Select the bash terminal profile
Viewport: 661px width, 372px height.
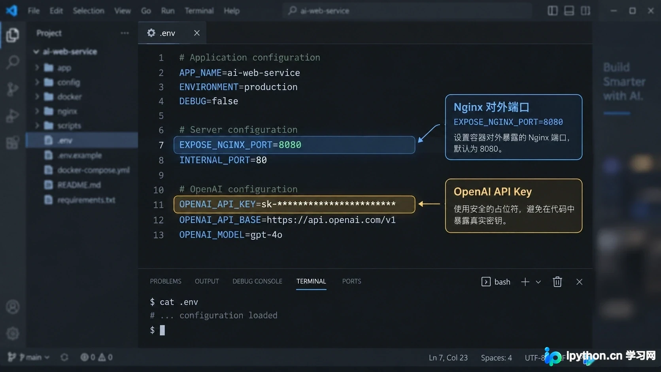496,282
